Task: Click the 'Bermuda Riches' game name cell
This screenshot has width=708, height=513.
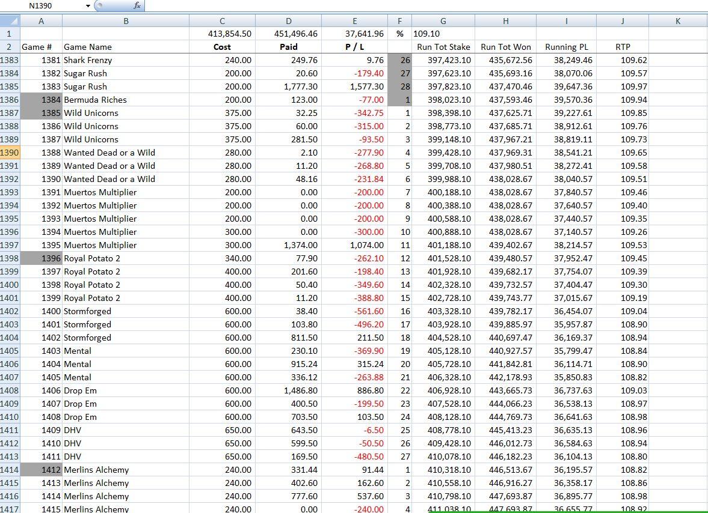Action: (x=126, y=100)
